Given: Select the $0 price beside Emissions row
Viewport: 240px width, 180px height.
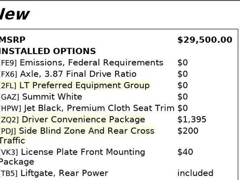Looking at the screenshot, I should [x=182, y=62].
